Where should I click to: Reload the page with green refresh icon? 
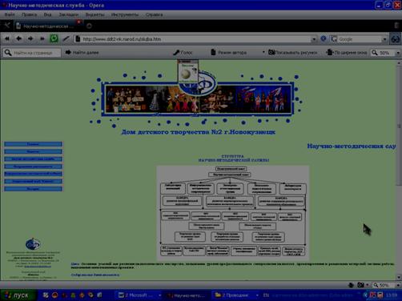pyautogui.click(x=54, y=38)
